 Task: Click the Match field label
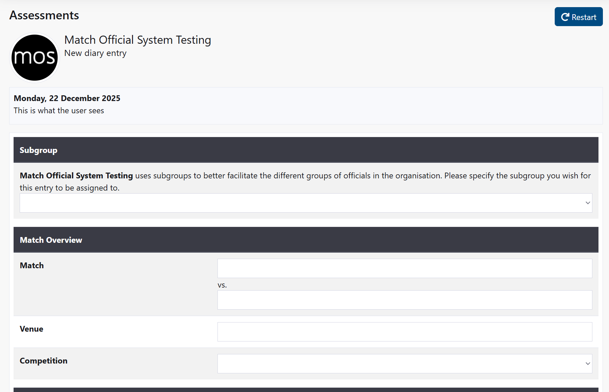[x=32, y=266]
